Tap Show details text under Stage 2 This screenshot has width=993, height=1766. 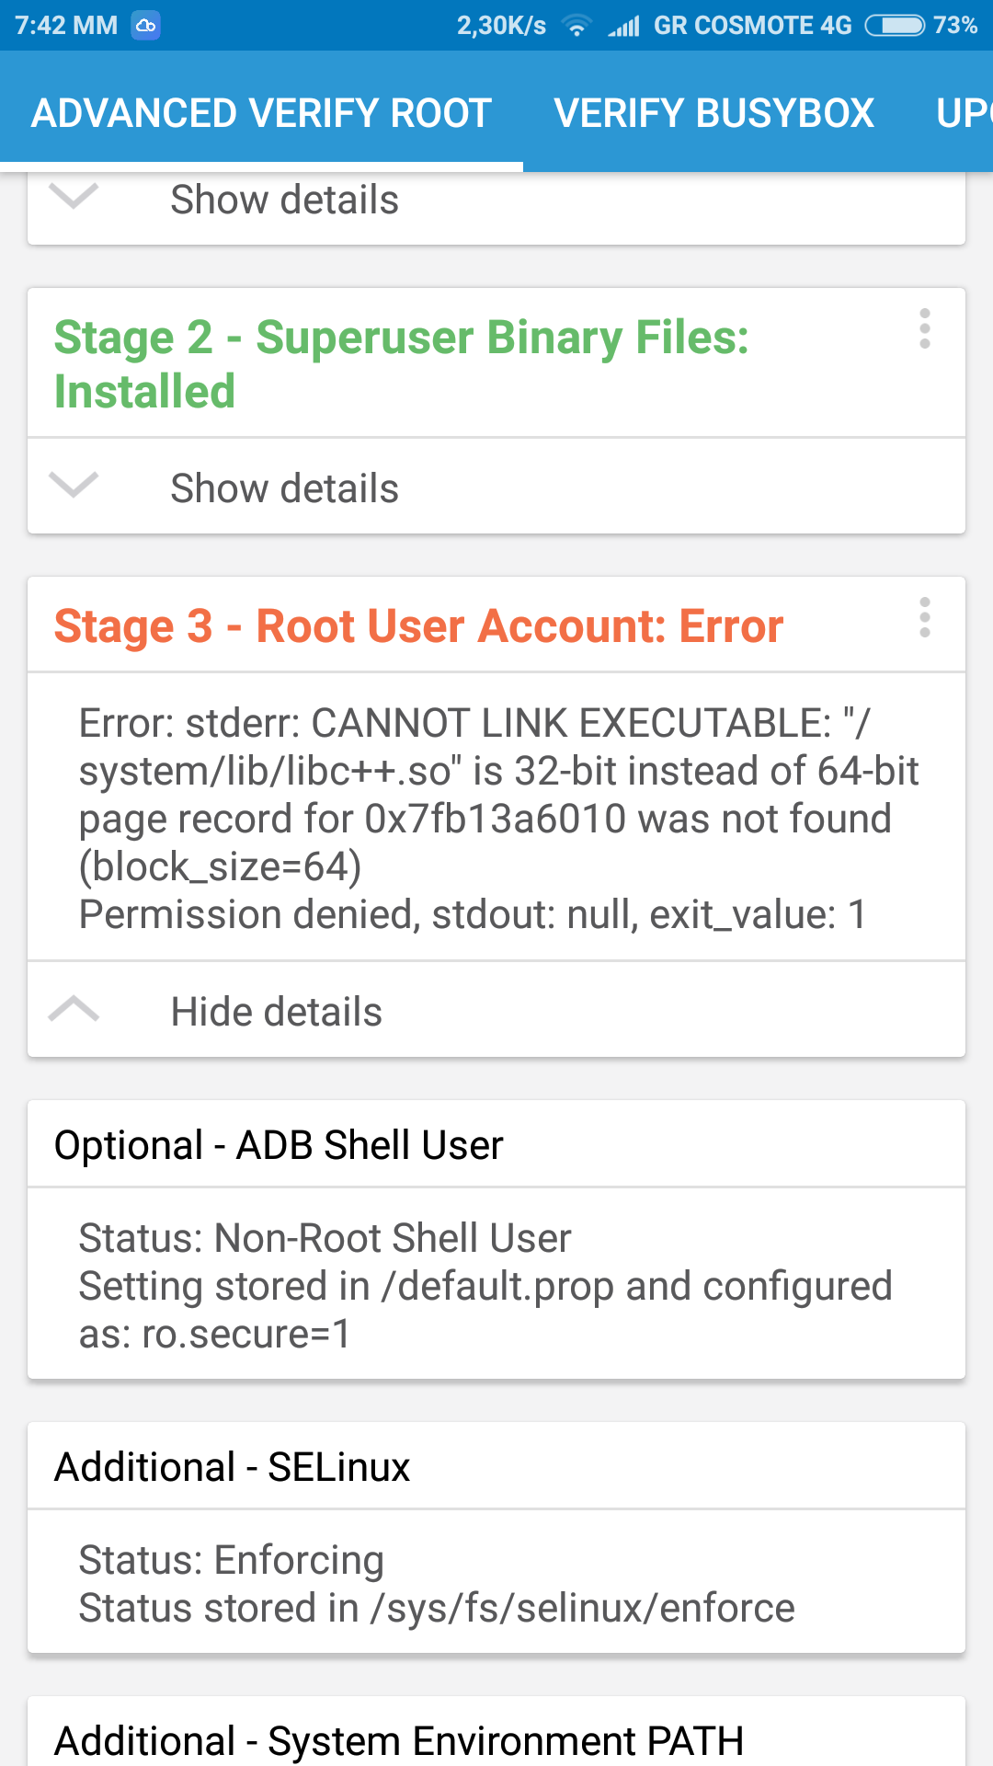(284, 488)
